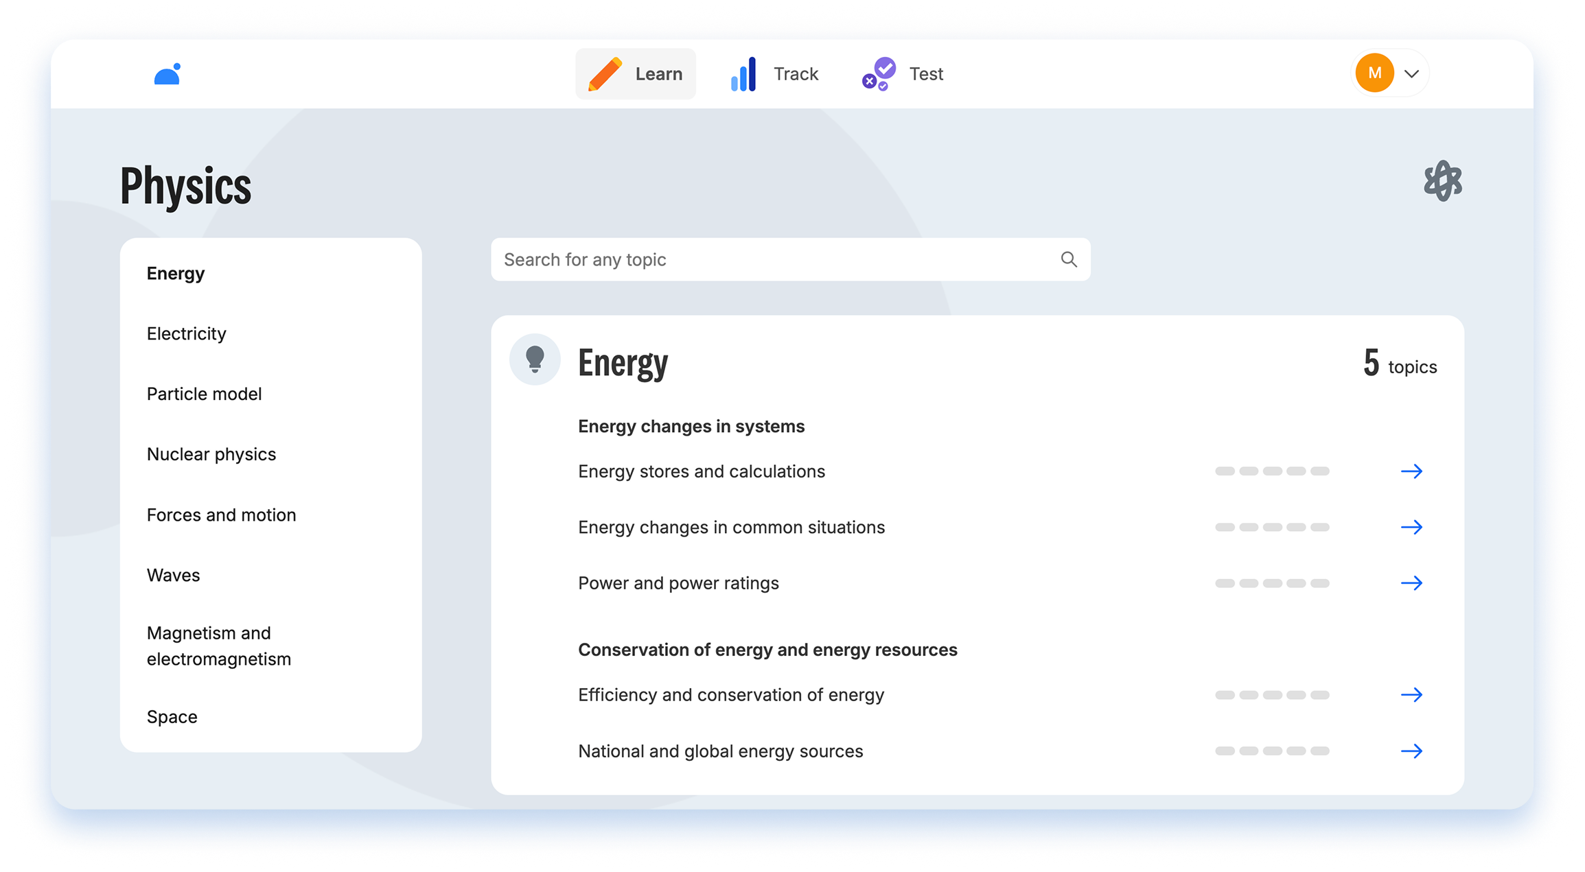
Task: Switch to the Track tab
Action: (x=775, y=74)
